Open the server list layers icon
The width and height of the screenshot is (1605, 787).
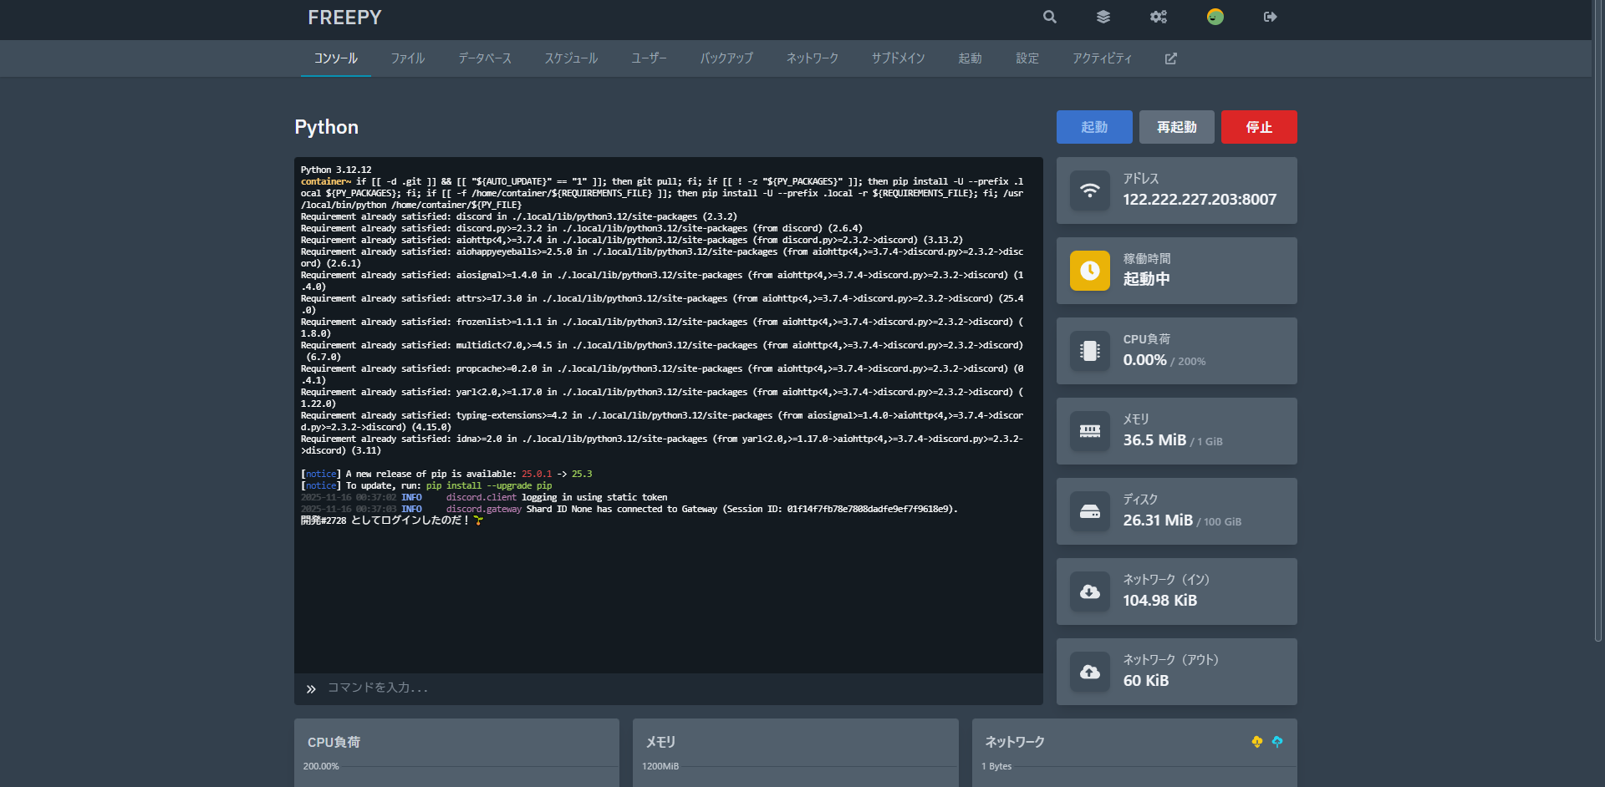[x=1103, y=17]
